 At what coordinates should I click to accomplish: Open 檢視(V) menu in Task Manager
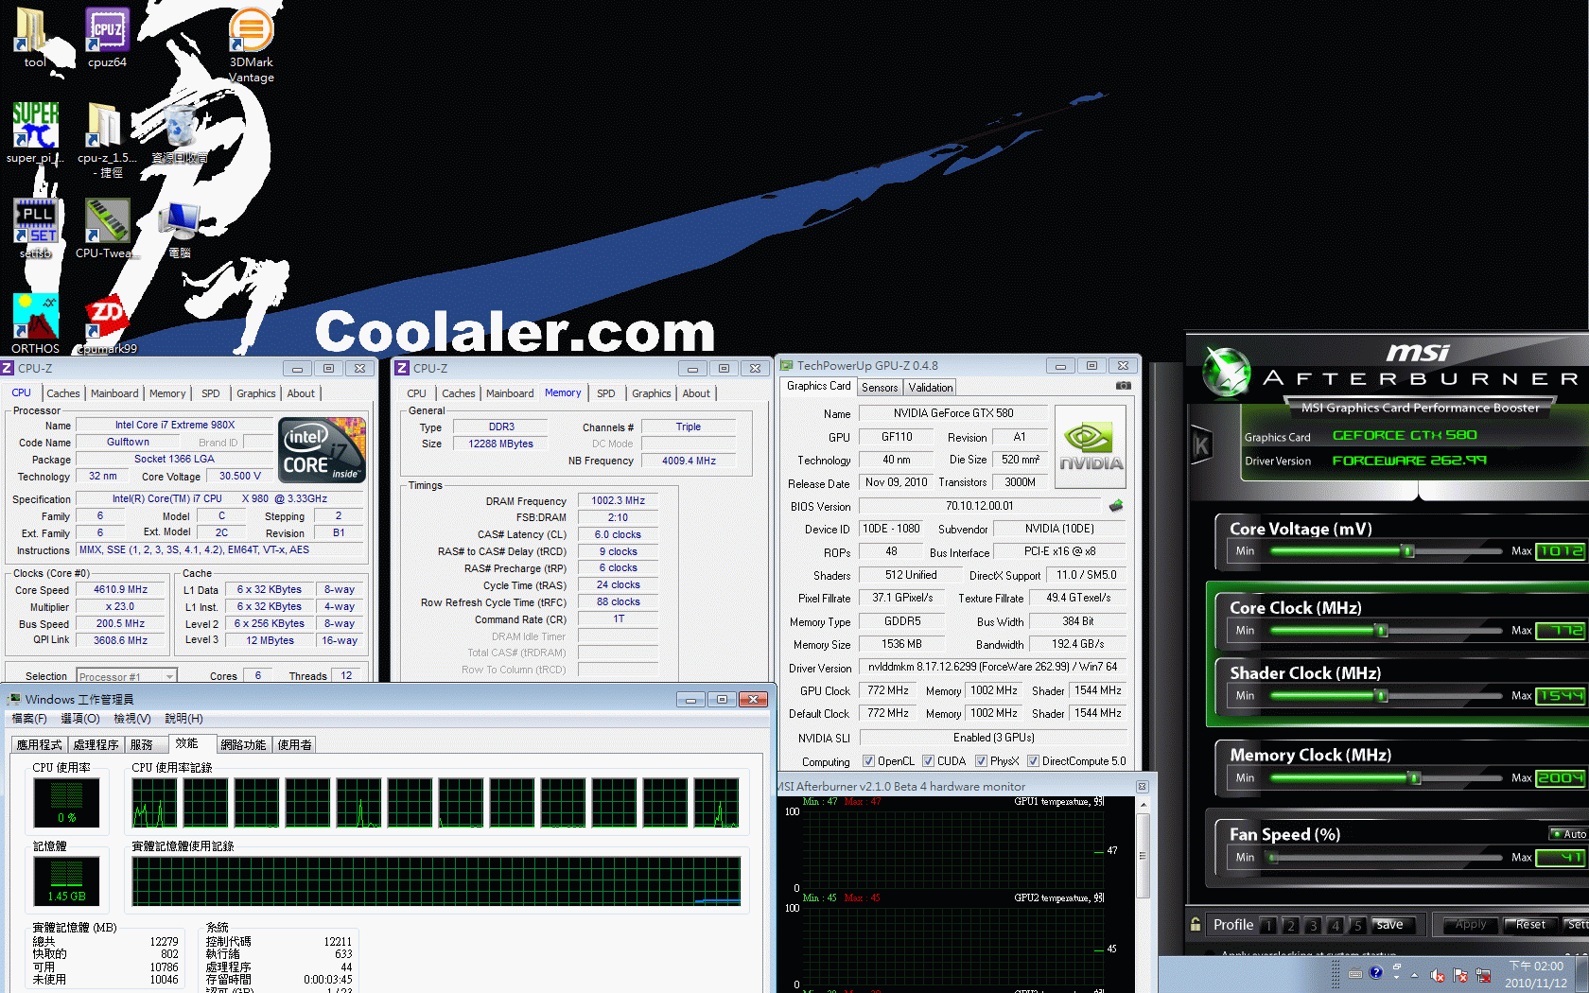pos(132,719)
